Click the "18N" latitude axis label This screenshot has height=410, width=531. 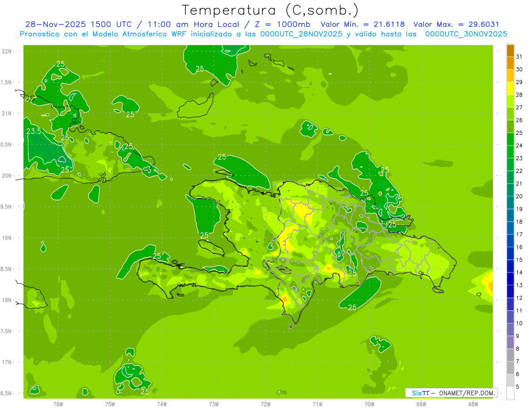[x=7, y=300]
